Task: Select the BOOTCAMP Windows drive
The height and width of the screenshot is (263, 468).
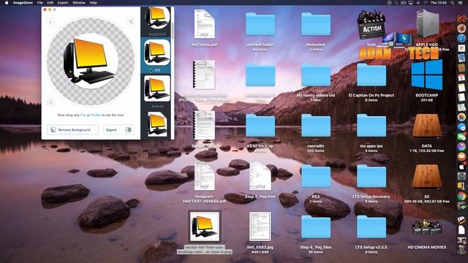Action: 427,75
